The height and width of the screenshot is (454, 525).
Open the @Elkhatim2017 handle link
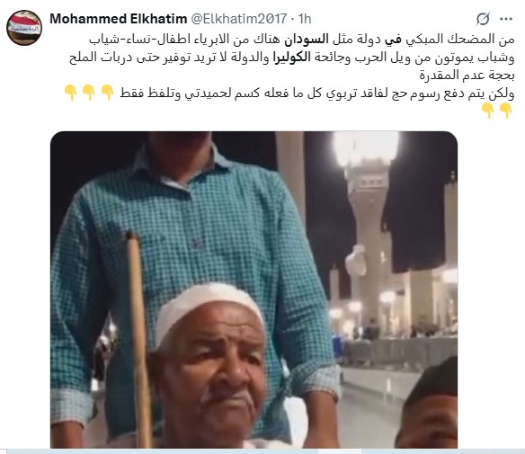click(239, 19)
